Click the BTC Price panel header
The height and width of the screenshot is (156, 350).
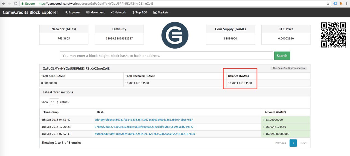pyautogui.click(x=286, y=29)
